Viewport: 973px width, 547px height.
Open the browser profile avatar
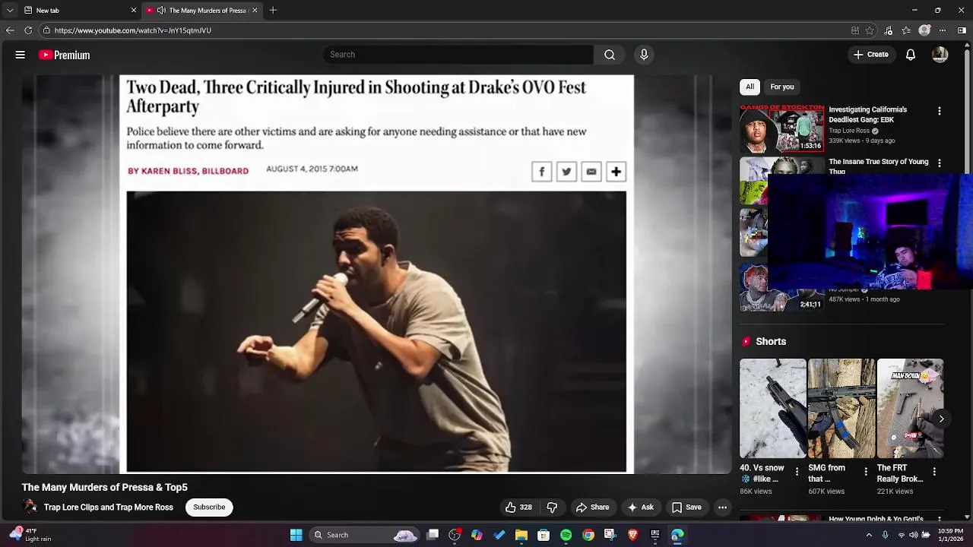click(x=924, y=30)
